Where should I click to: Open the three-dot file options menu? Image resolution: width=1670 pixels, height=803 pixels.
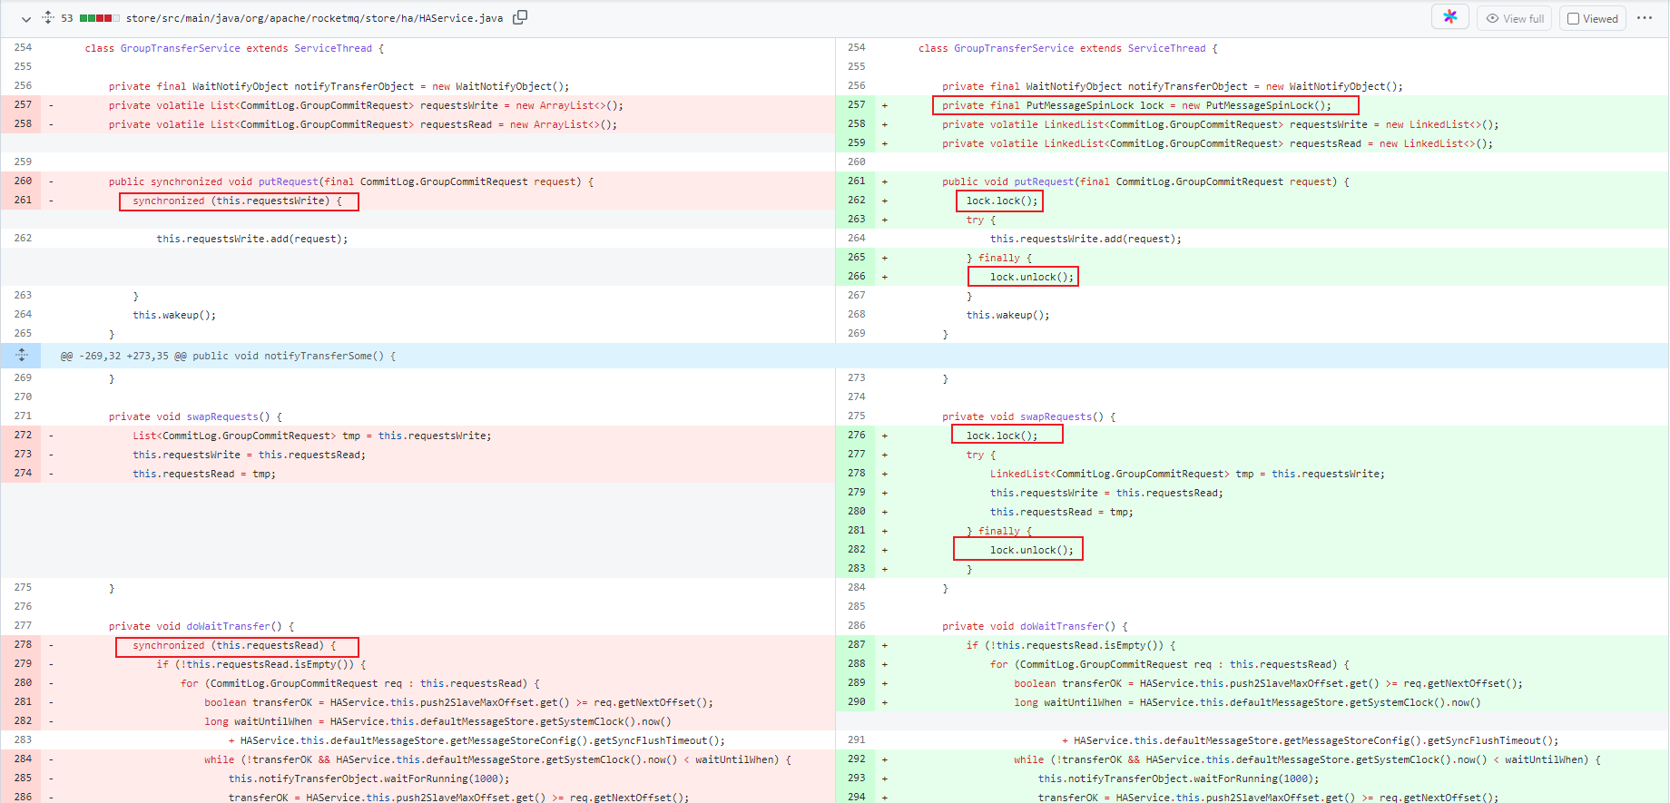click(x=1645, y=18)
